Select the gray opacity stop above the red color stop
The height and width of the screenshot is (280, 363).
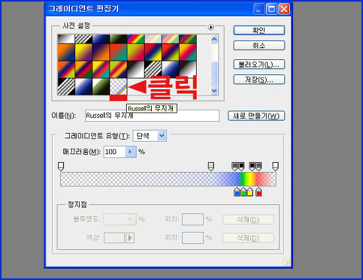259,166
